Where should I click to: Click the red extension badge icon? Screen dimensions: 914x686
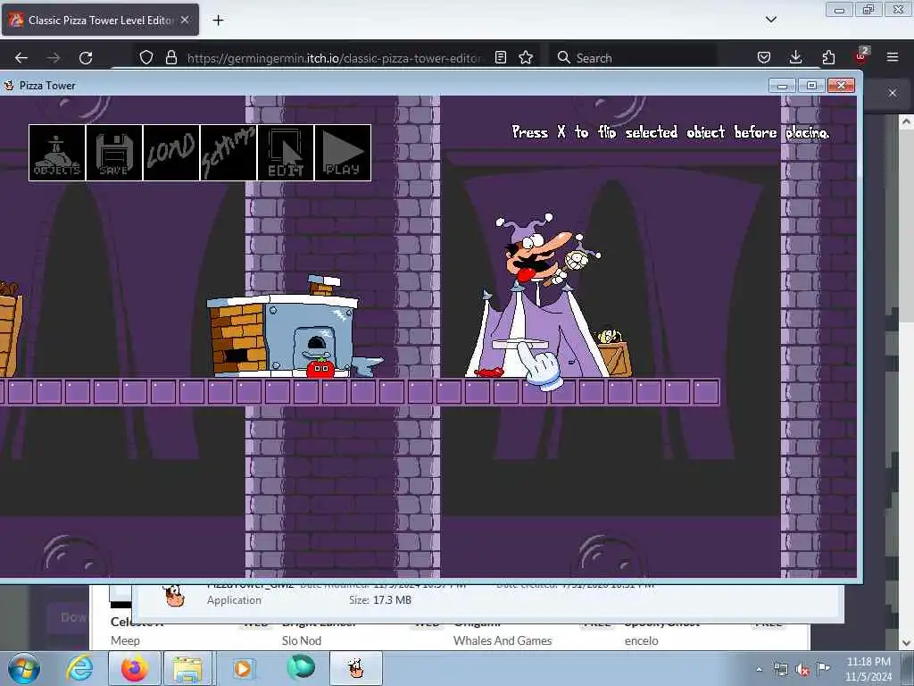tap(861, 56)
